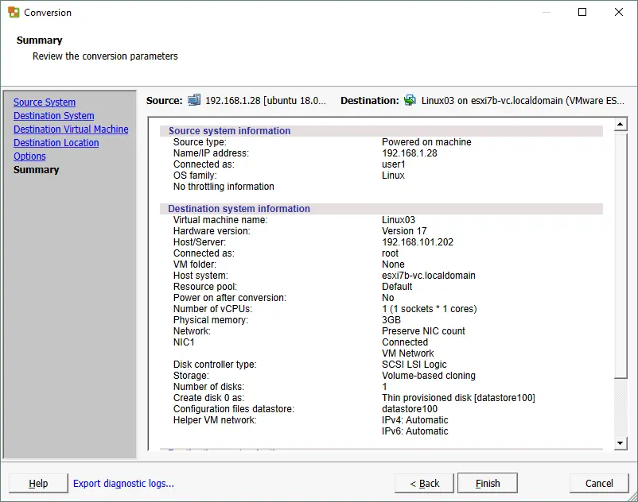The image size is (638, 502).
Task: Click the scrollbar down arrow
Action: (x=620, y=443)
